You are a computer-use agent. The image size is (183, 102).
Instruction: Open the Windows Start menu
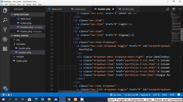[3, 99]
